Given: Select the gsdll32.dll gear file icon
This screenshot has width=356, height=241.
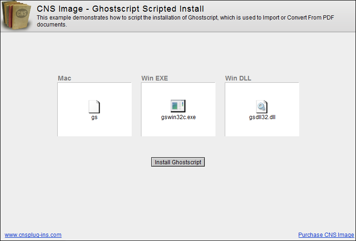Looking at the screenshot, I should click(x=262, y=107).
